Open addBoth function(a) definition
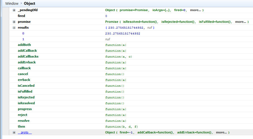Viewport: 253px width, 139px height. click(116, 45)
